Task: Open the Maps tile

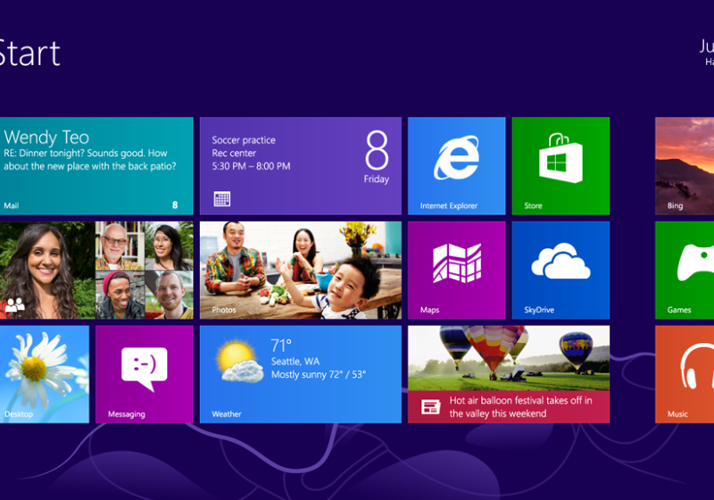Action: pyautogui.click(x=456, y=270)
